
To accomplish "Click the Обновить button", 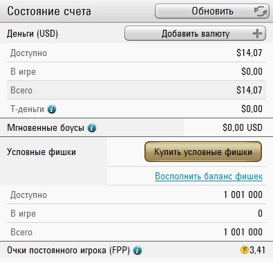I will 212,11.
